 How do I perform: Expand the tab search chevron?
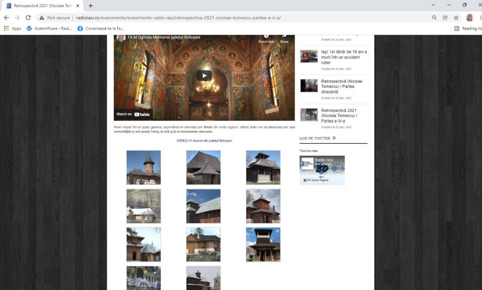[433, 5]
